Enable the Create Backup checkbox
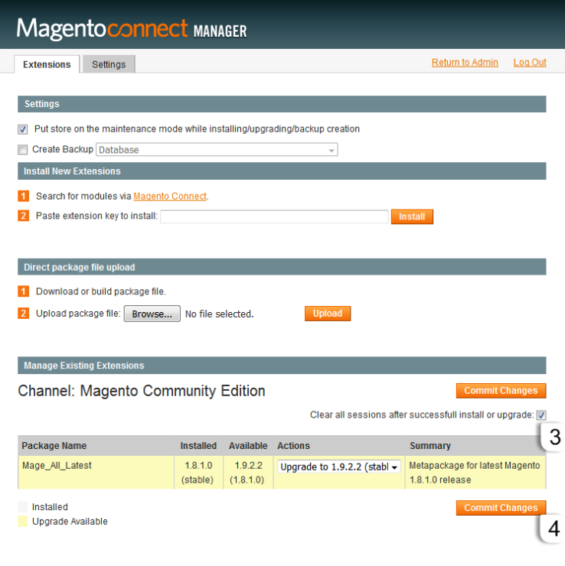This screenshot has width=565, height=566. 23,149
